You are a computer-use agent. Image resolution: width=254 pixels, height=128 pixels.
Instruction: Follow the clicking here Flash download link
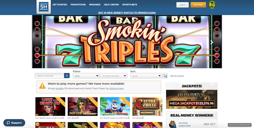pyautogui.click(x=116, y=88)
